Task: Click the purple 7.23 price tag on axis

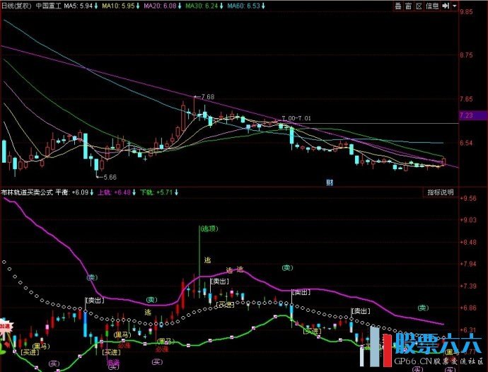Action: click(x=465, y=115)
